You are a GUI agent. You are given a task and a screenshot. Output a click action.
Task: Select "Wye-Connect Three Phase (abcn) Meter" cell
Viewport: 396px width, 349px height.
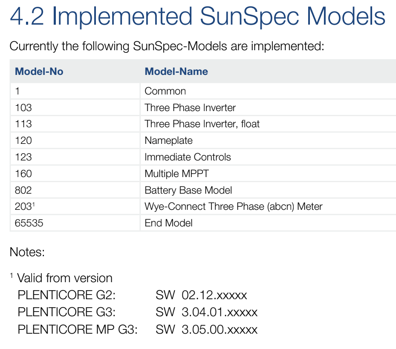(x=233, y=207)
